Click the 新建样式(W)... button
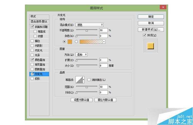Viewport: 193px width, 125px height. click(151, 30)
